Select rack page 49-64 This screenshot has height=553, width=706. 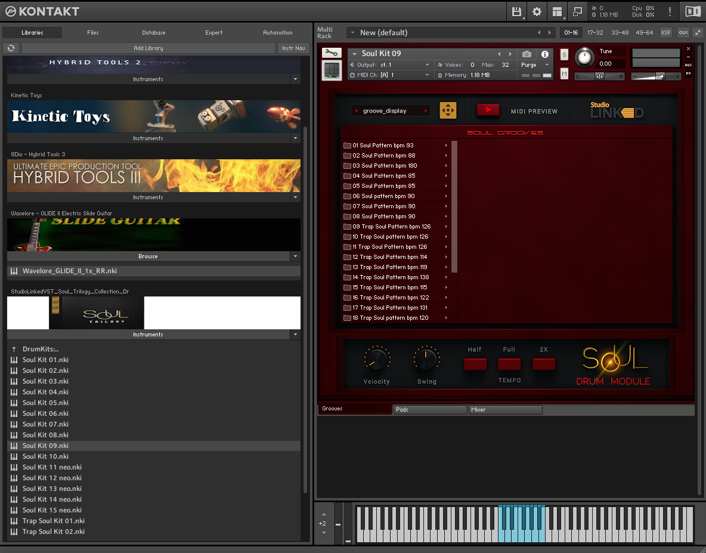click(645, 32)
